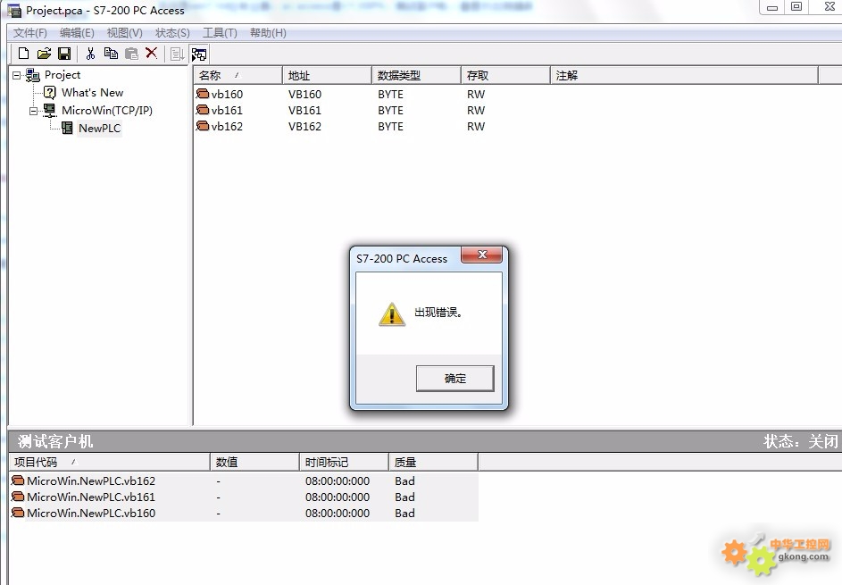Click the 出现错误 message text
The height and width of the screenshot is (585, 842).
438,312
